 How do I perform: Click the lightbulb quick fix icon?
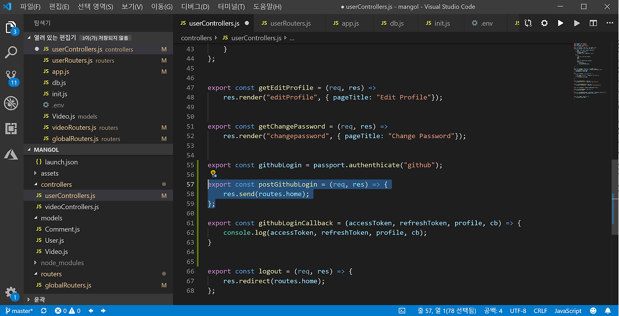click(212, 173)
